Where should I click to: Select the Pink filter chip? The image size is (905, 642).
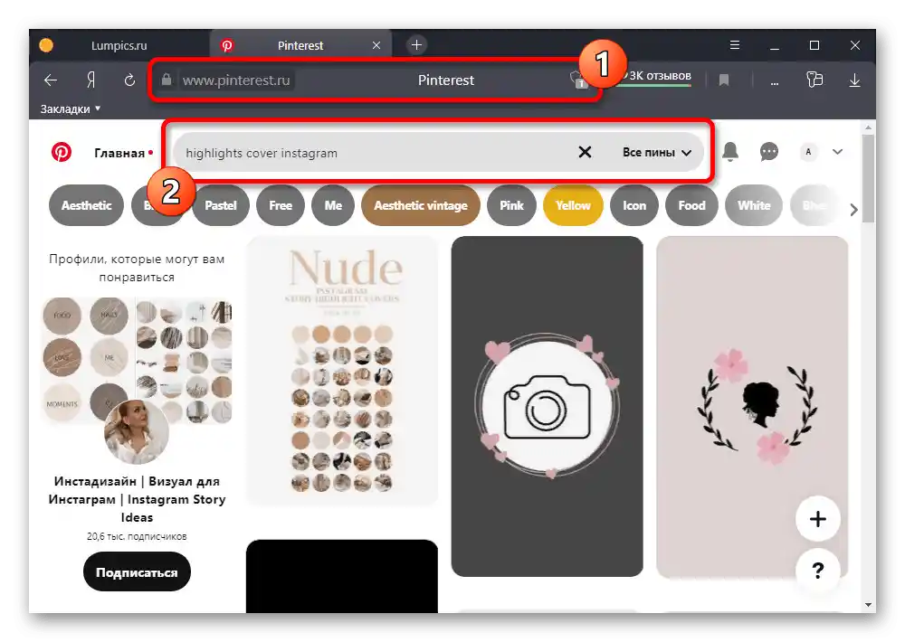[x=511, y=205]
